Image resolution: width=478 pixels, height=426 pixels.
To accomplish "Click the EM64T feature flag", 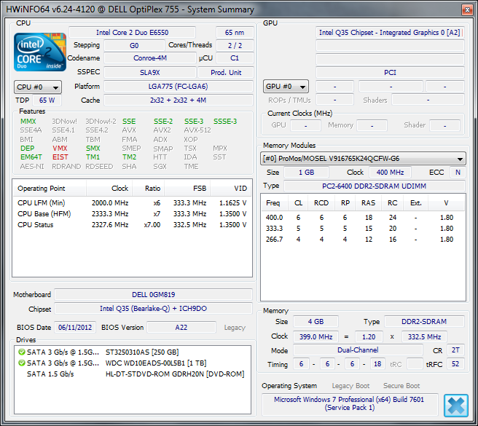I will [31, 157].
